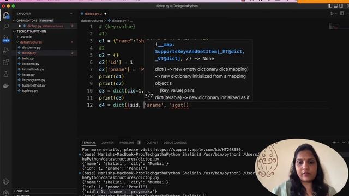The height and width of the screenshot is (196, 349).
Task: Expand the .vscode folder
Action: pos(26,37)
